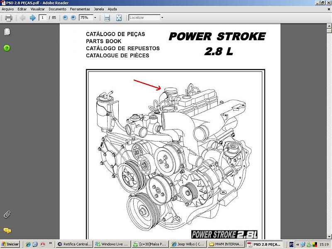
Task: Click the 'PARTS BOOK' text line
Action: (104, 41)
